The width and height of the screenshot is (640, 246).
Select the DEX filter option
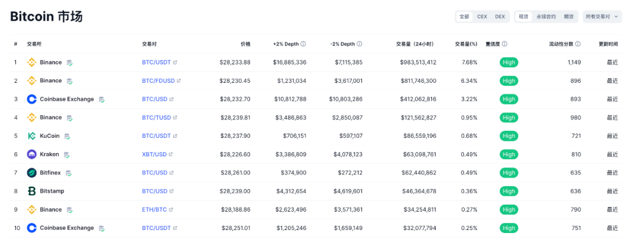click(500, 17)
